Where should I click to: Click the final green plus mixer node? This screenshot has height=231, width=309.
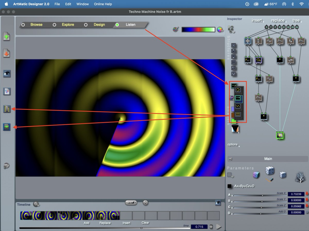click(x=280, y=135)
